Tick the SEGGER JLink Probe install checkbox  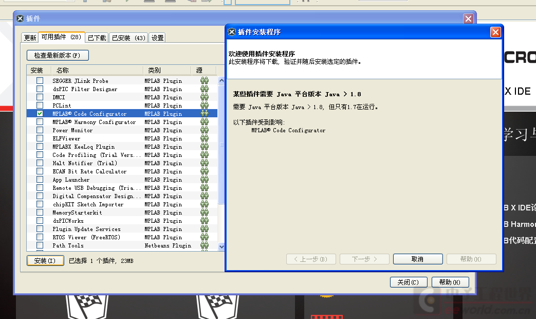click(40, 80)
